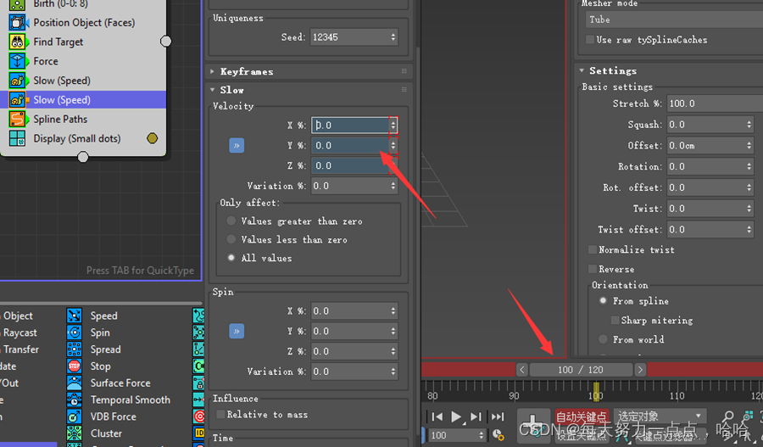Pick the Stop operator icon
Screen dimensions: 763x447
coord(74,366)
